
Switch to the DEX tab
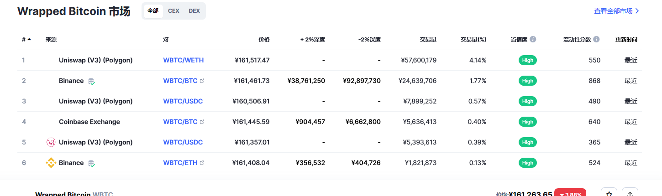point(194,11)
